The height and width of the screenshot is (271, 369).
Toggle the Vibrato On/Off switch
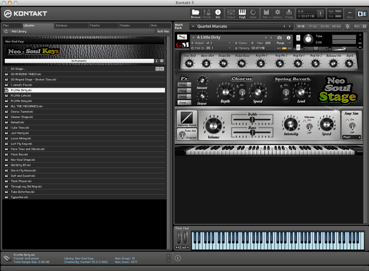point(309,126)
